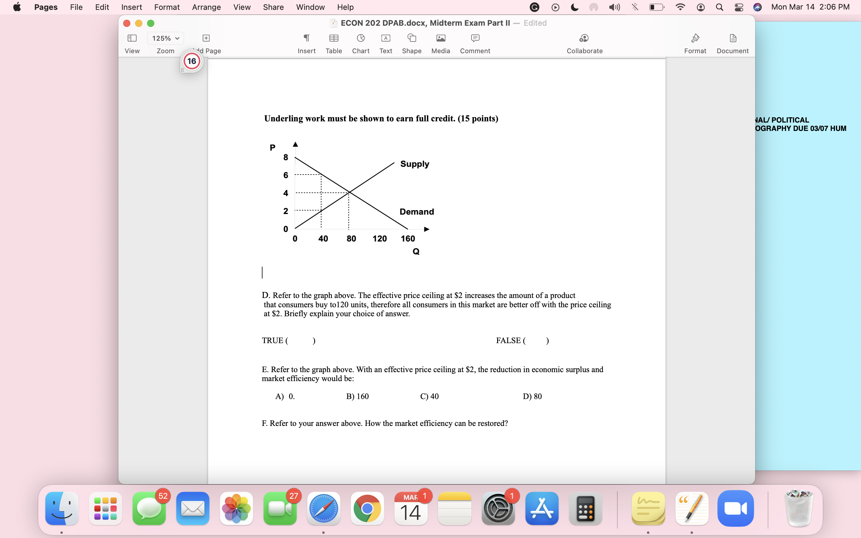Open the Arrange menu
Viewport: 861px width, 538px height.
pyautogui.click(x=206, y=7)
